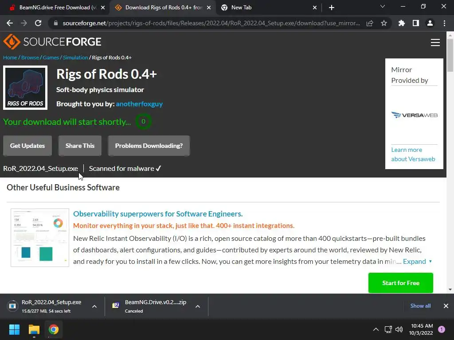
Task: Open the Browse breadcrumb link
Action: (x=30, y=58)
